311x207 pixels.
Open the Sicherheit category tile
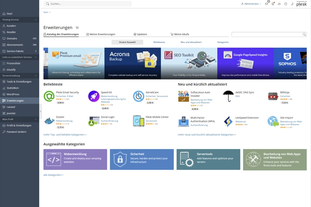point(142,159)
